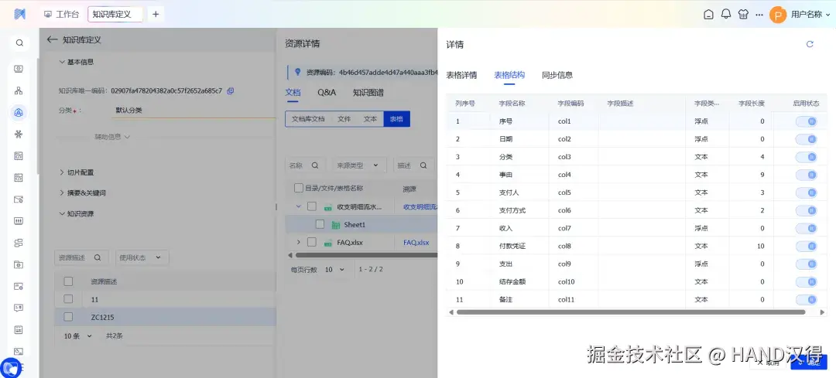This screenshot has height=378, width=836.
Task: Click the magnifier in 名称 search box
Action: 315,165
